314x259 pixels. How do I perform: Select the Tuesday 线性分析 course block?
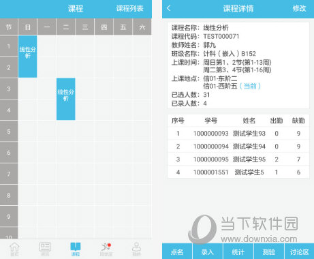click(x=65, y=99)
